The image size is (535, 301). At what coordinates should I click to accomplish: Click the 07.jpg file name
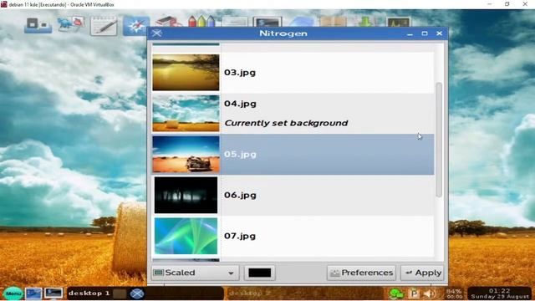coord(240,236)
